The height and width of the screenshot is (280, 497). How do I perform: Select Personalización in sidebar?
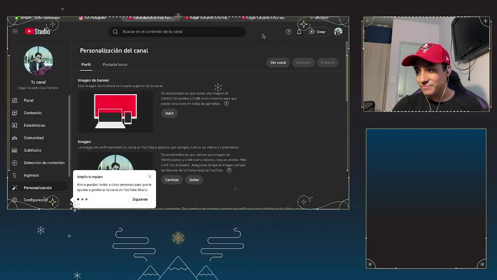38,187
